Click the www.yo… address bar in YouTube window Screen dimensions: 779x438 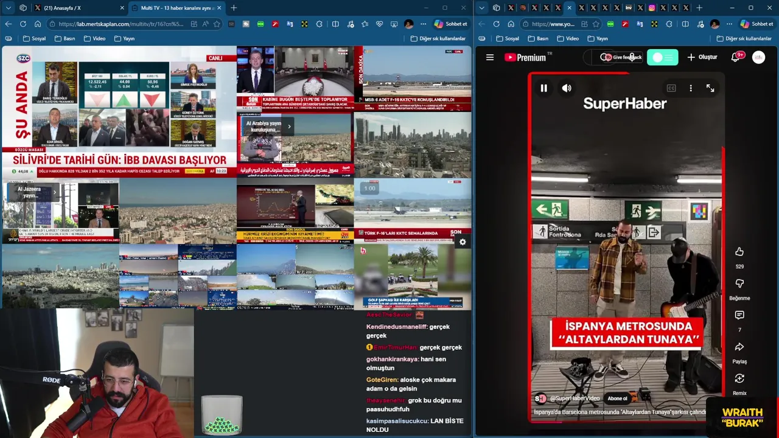point(553,24)
